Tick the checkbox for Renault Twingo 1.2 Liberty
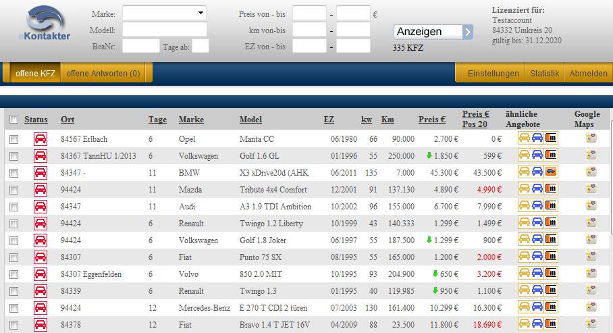The height and width of the screenshot is (333, 613). point(14,224)
